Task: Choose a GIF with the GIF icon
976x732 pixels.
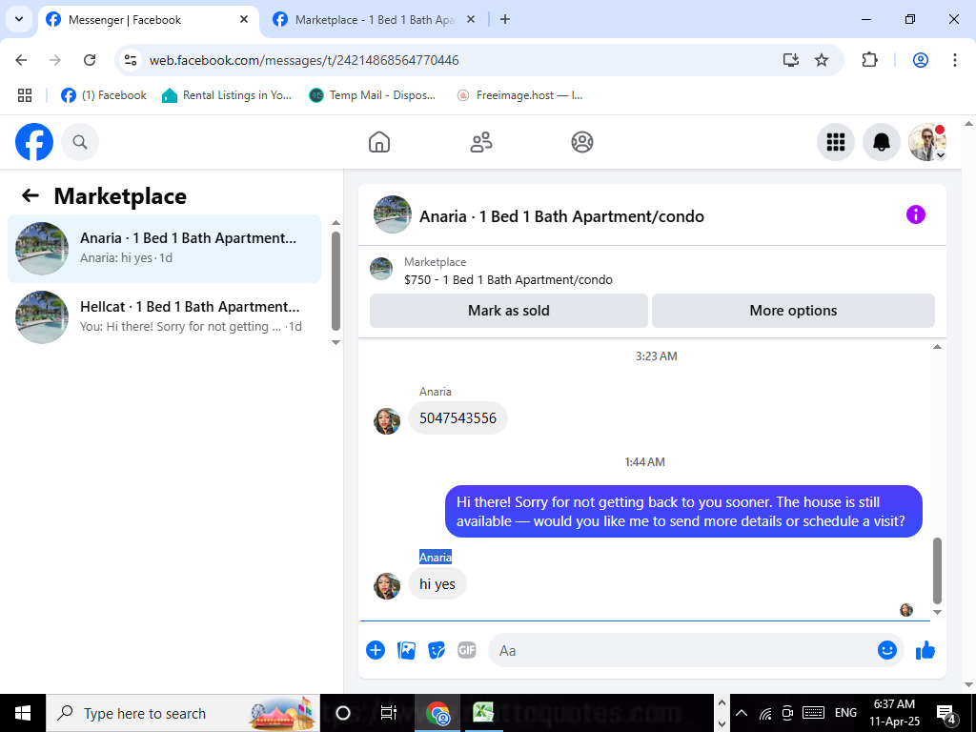Action: (467, 650)
